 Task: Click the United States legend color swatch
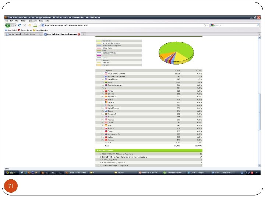[99, 48]
